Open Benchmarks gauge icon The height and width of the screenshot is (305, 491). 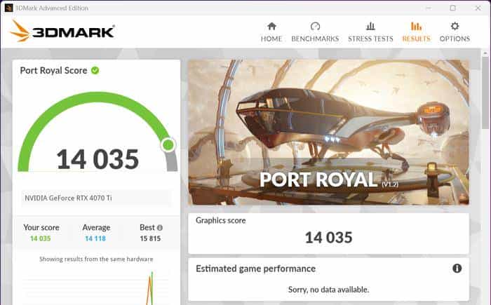(315, 26)
